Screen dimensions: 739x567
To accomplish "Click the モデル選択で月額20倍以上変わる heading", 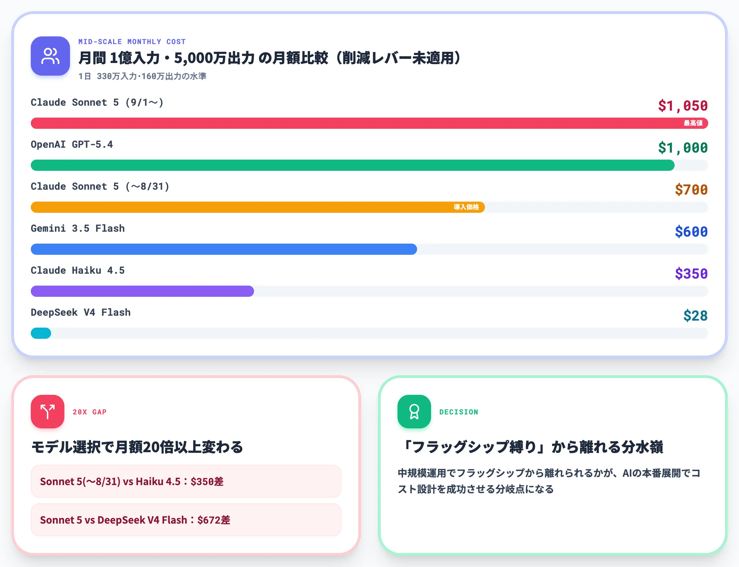I will (137, 447).
